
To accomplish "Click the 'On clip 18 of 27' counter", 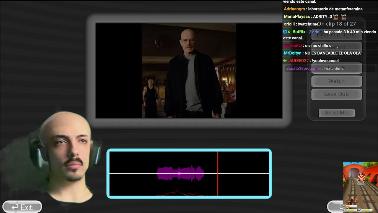I will click(x=337, y=24).
